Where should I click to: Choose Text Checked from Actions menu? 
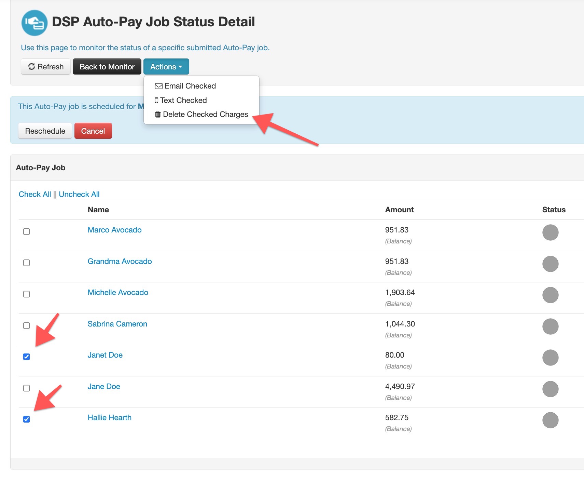click(x=181, y=100)
